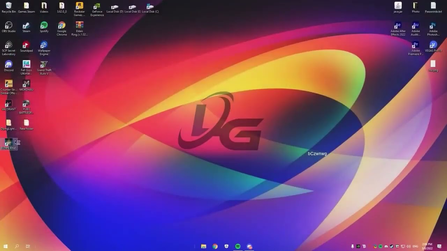Open the network status tray icon
The height and width of the screenshot is (251, 447).
pyautogui.click(x=403, y=246)
